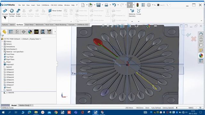Open the ConfigurationManager tab
The width and height of the screenshot is (205, 115).
click(x=17, y=32)
